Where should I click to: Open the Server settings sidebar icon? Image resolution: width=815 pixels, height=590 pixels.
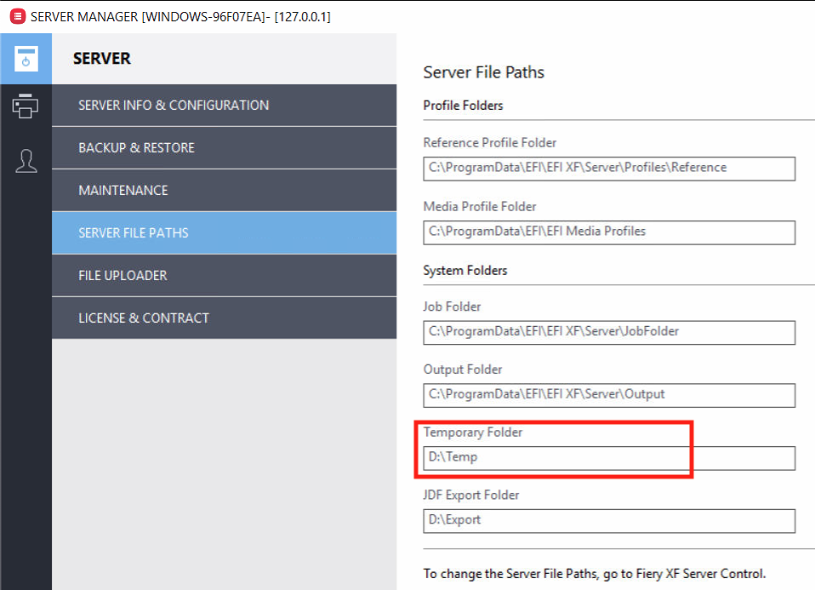coord(26,60)
